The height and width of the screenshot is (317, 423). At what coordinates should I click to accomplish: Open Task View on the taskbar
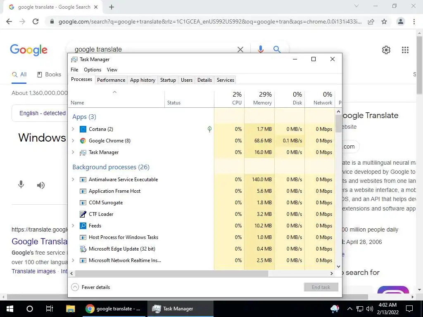50,309
